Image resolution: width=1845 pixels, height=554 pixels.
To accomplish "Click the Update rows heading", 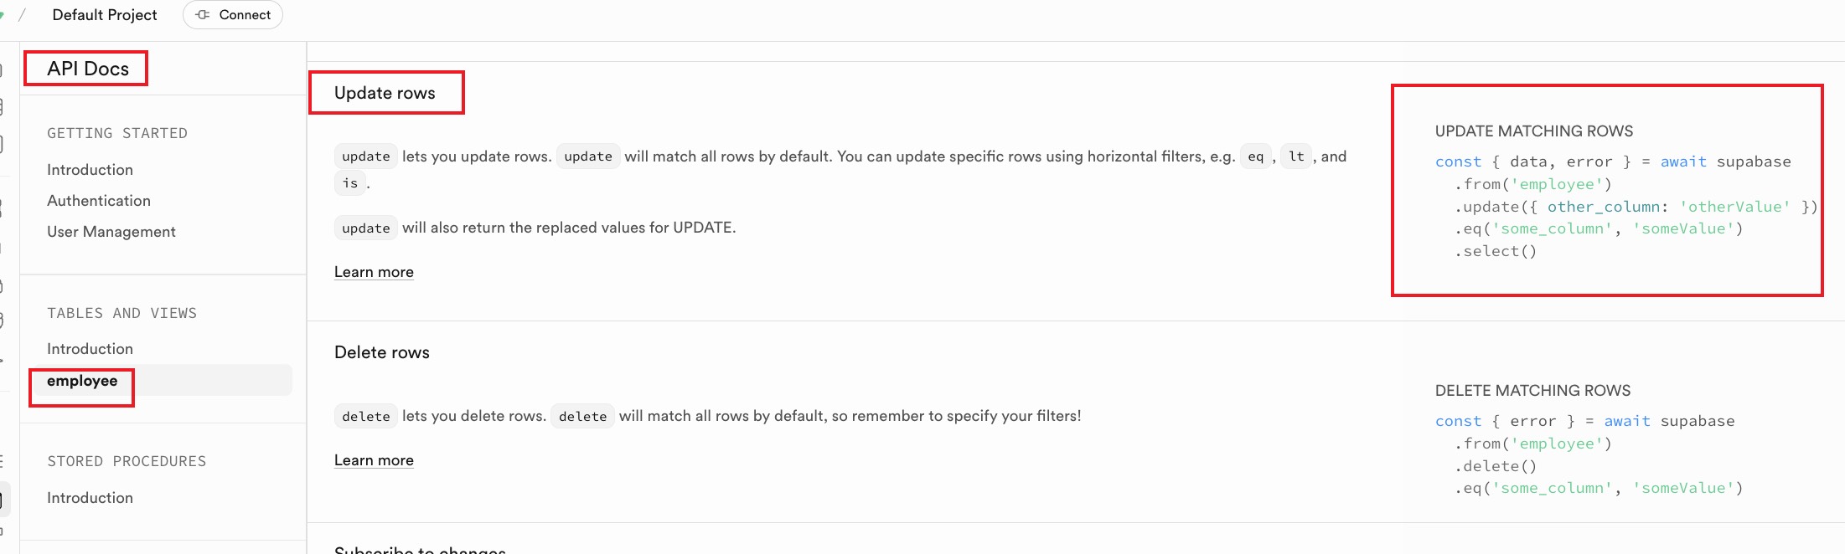I will pyautogui.click(x=385, y=93).
